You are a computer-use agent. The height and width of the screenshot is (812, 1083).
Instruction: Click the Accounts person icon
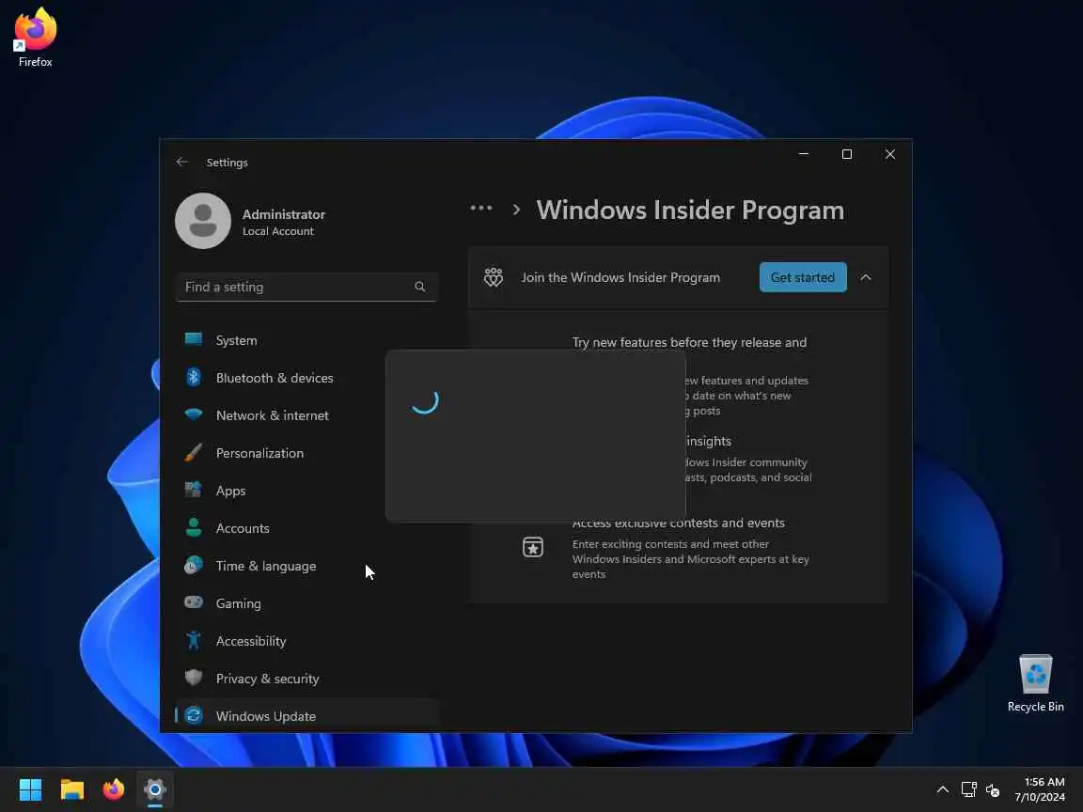(194, 527)
